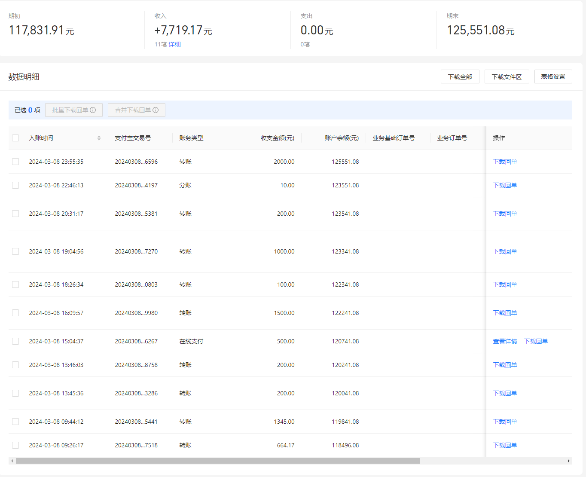
Task: Tick the checkbox for 2024-03-08 18:26:34
Action: 15,284
